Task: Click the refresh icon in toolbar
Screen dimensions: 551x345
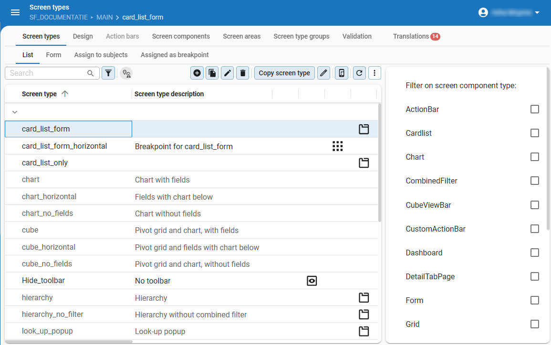Action: pos(359,73)
